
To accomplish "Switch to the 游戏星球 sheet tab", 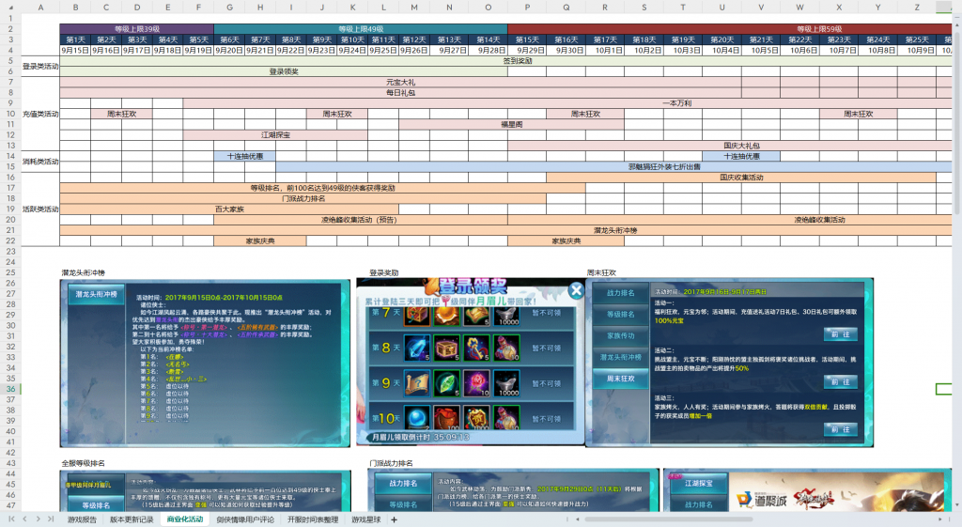I will pyautogui.click(x=365, y=519).
